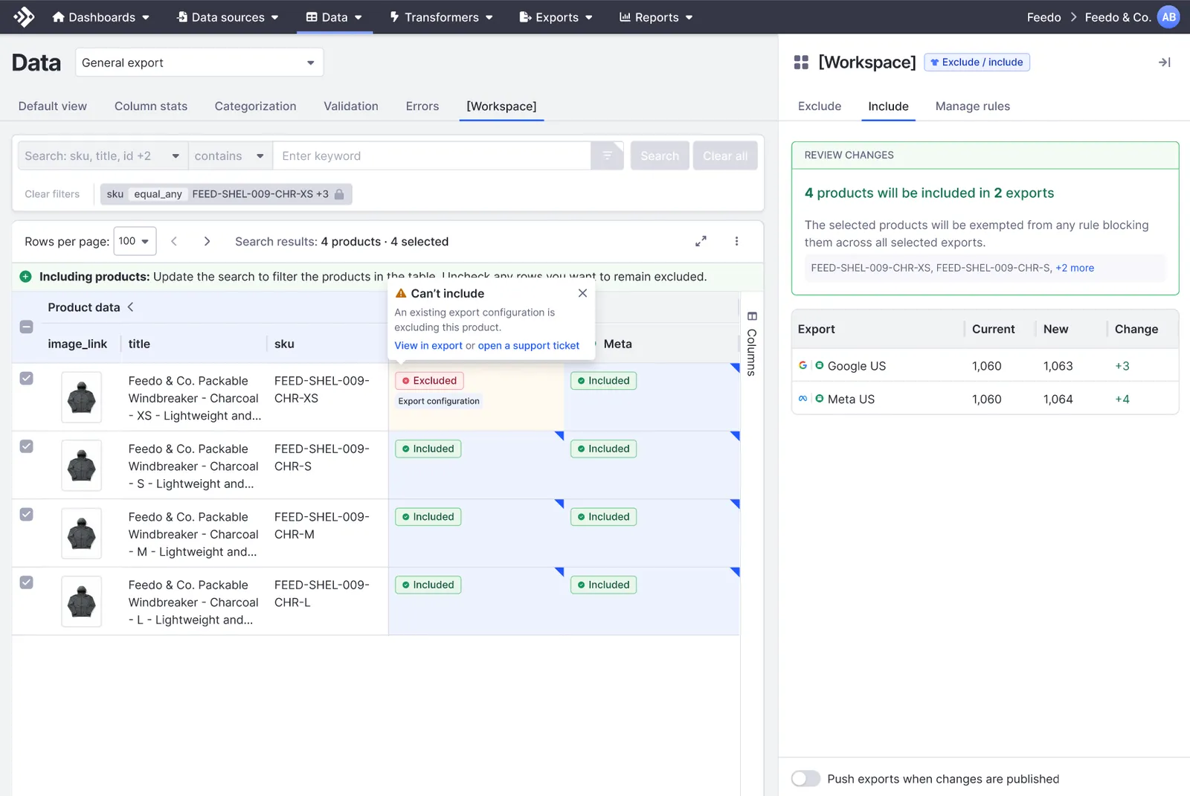
Task: Click the Clear filters button
Action: [x=52, y=194]
